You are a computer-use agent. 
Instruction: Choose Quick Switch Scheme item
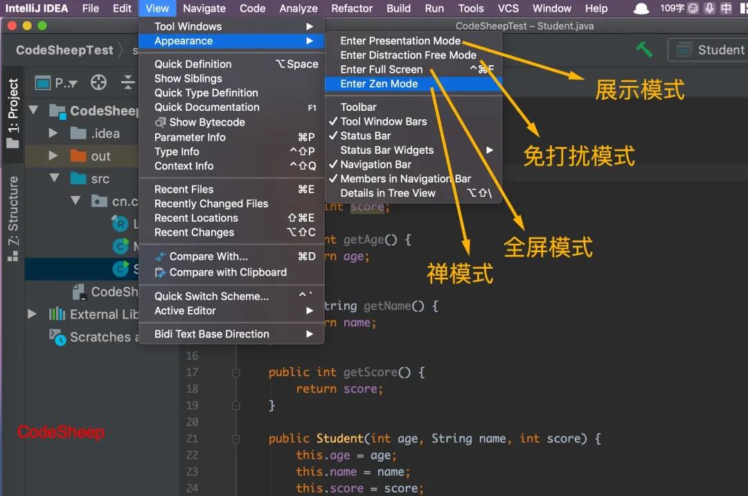pos(231,296)
